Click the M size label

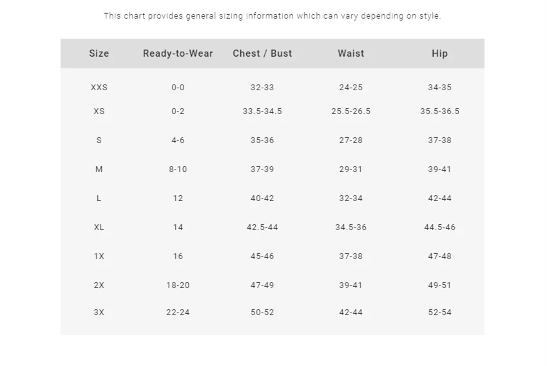point(99,169)
